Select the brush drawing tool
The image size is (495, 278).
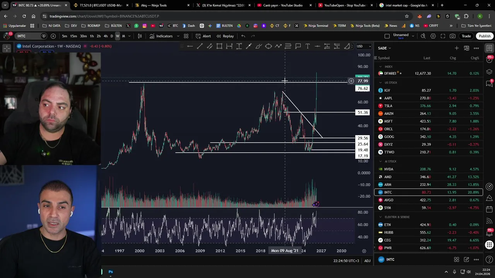click(x=258, y=46)
